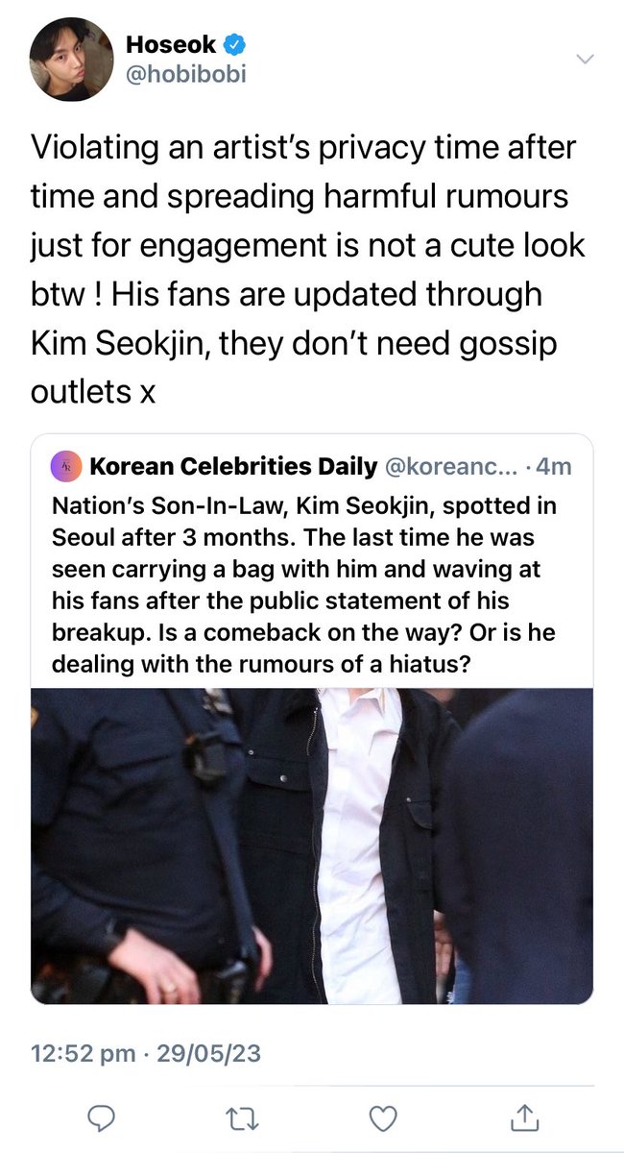Open the quoted tweet photo
The image size is (624, 1153).
312,846
